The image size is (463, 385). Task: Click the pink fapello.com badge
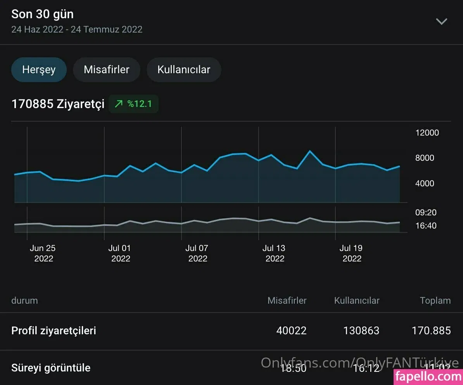click(428, 376)
